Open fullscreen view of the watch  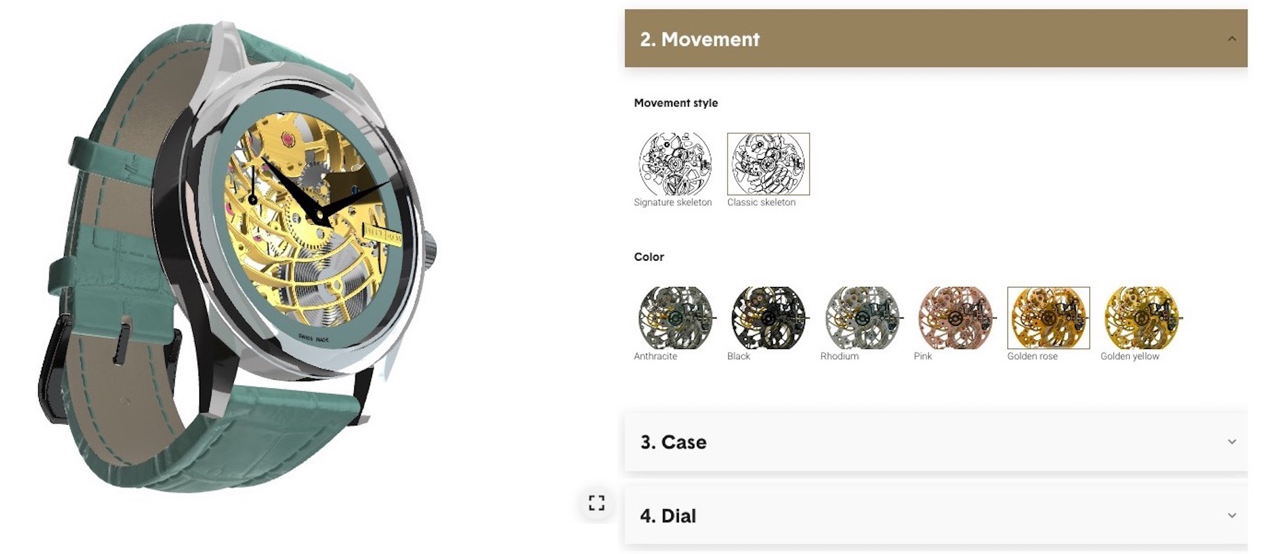(x=596, y=503)
